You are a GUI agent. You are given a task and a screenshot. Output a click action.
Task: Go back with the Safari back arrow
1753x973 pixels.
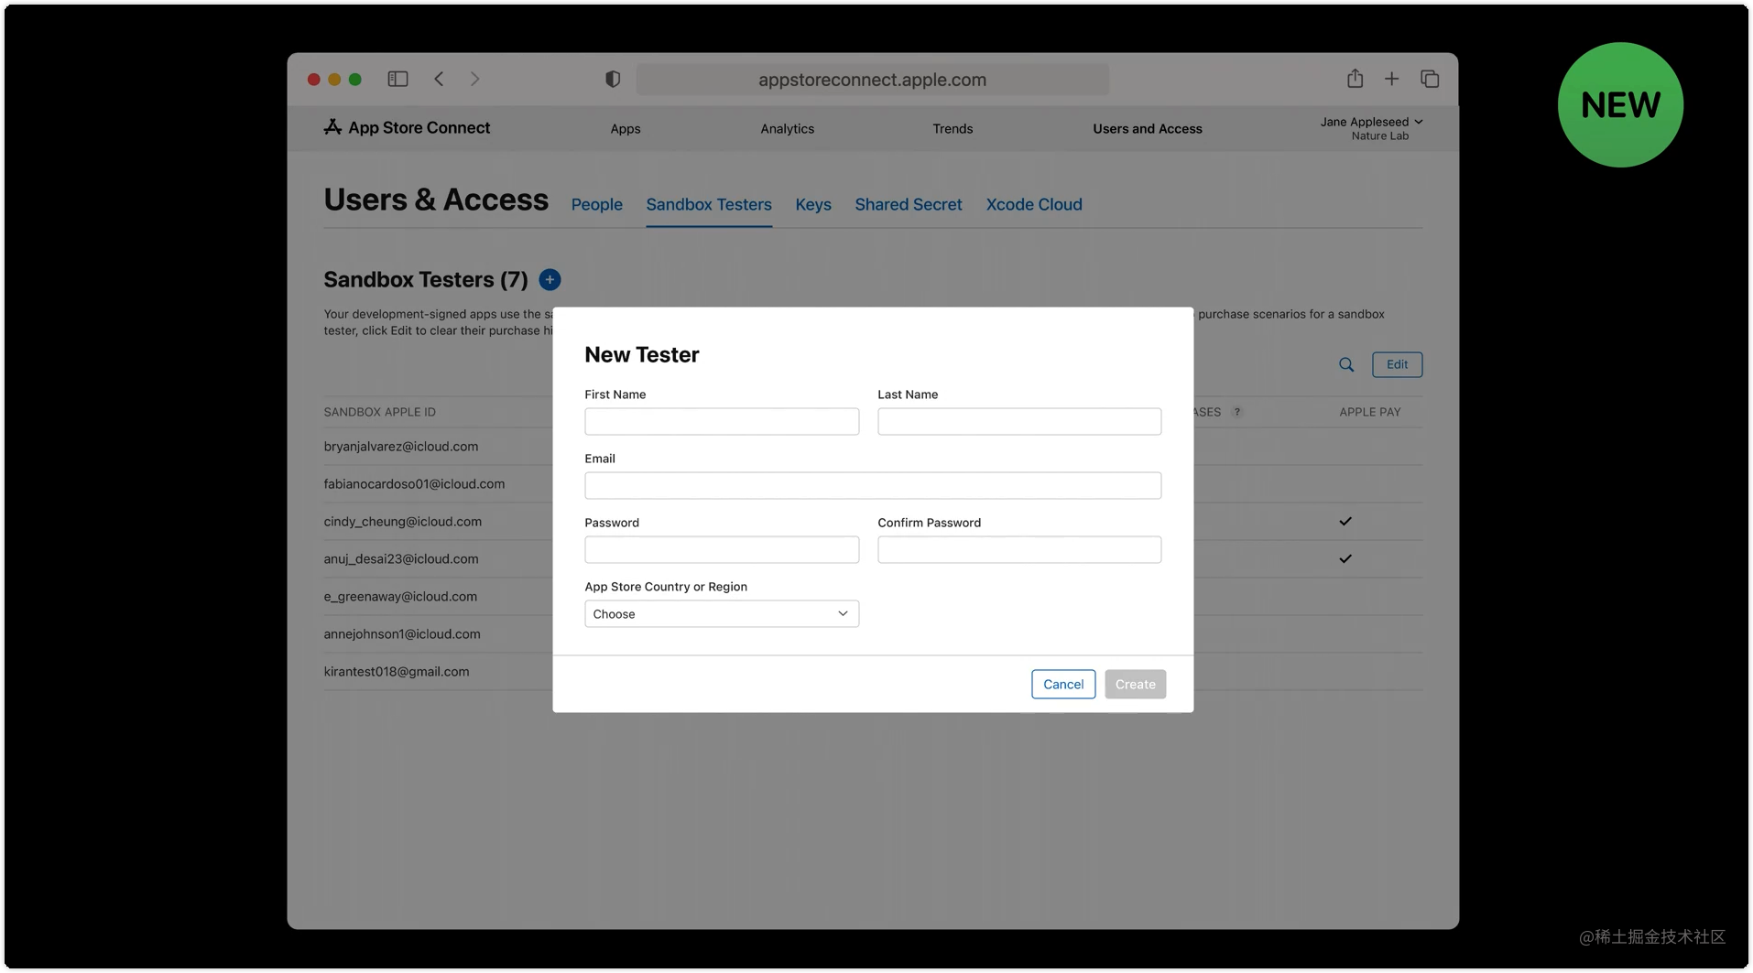[440, 79]
